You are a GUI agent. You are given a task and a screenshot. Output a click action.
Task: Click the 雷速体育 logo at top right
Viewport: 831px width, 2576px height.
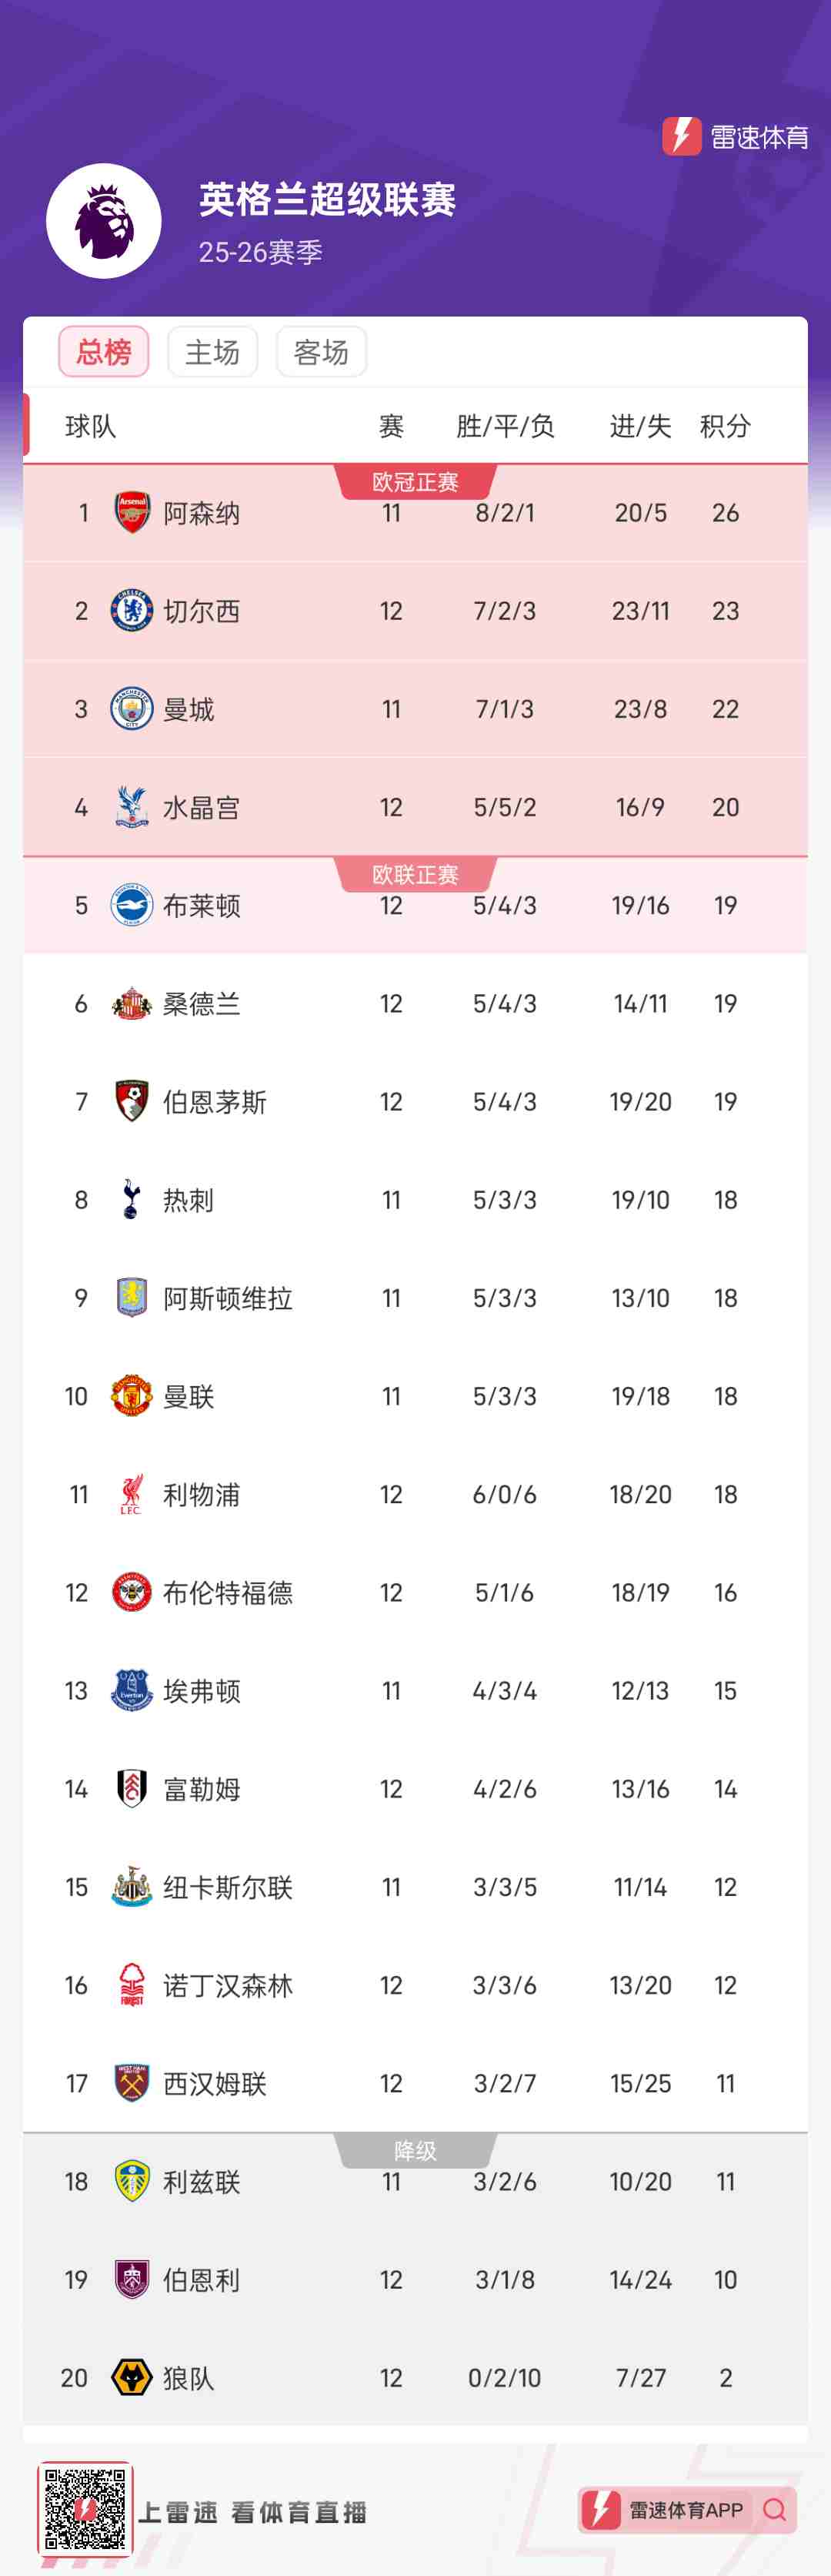[736, 136]
